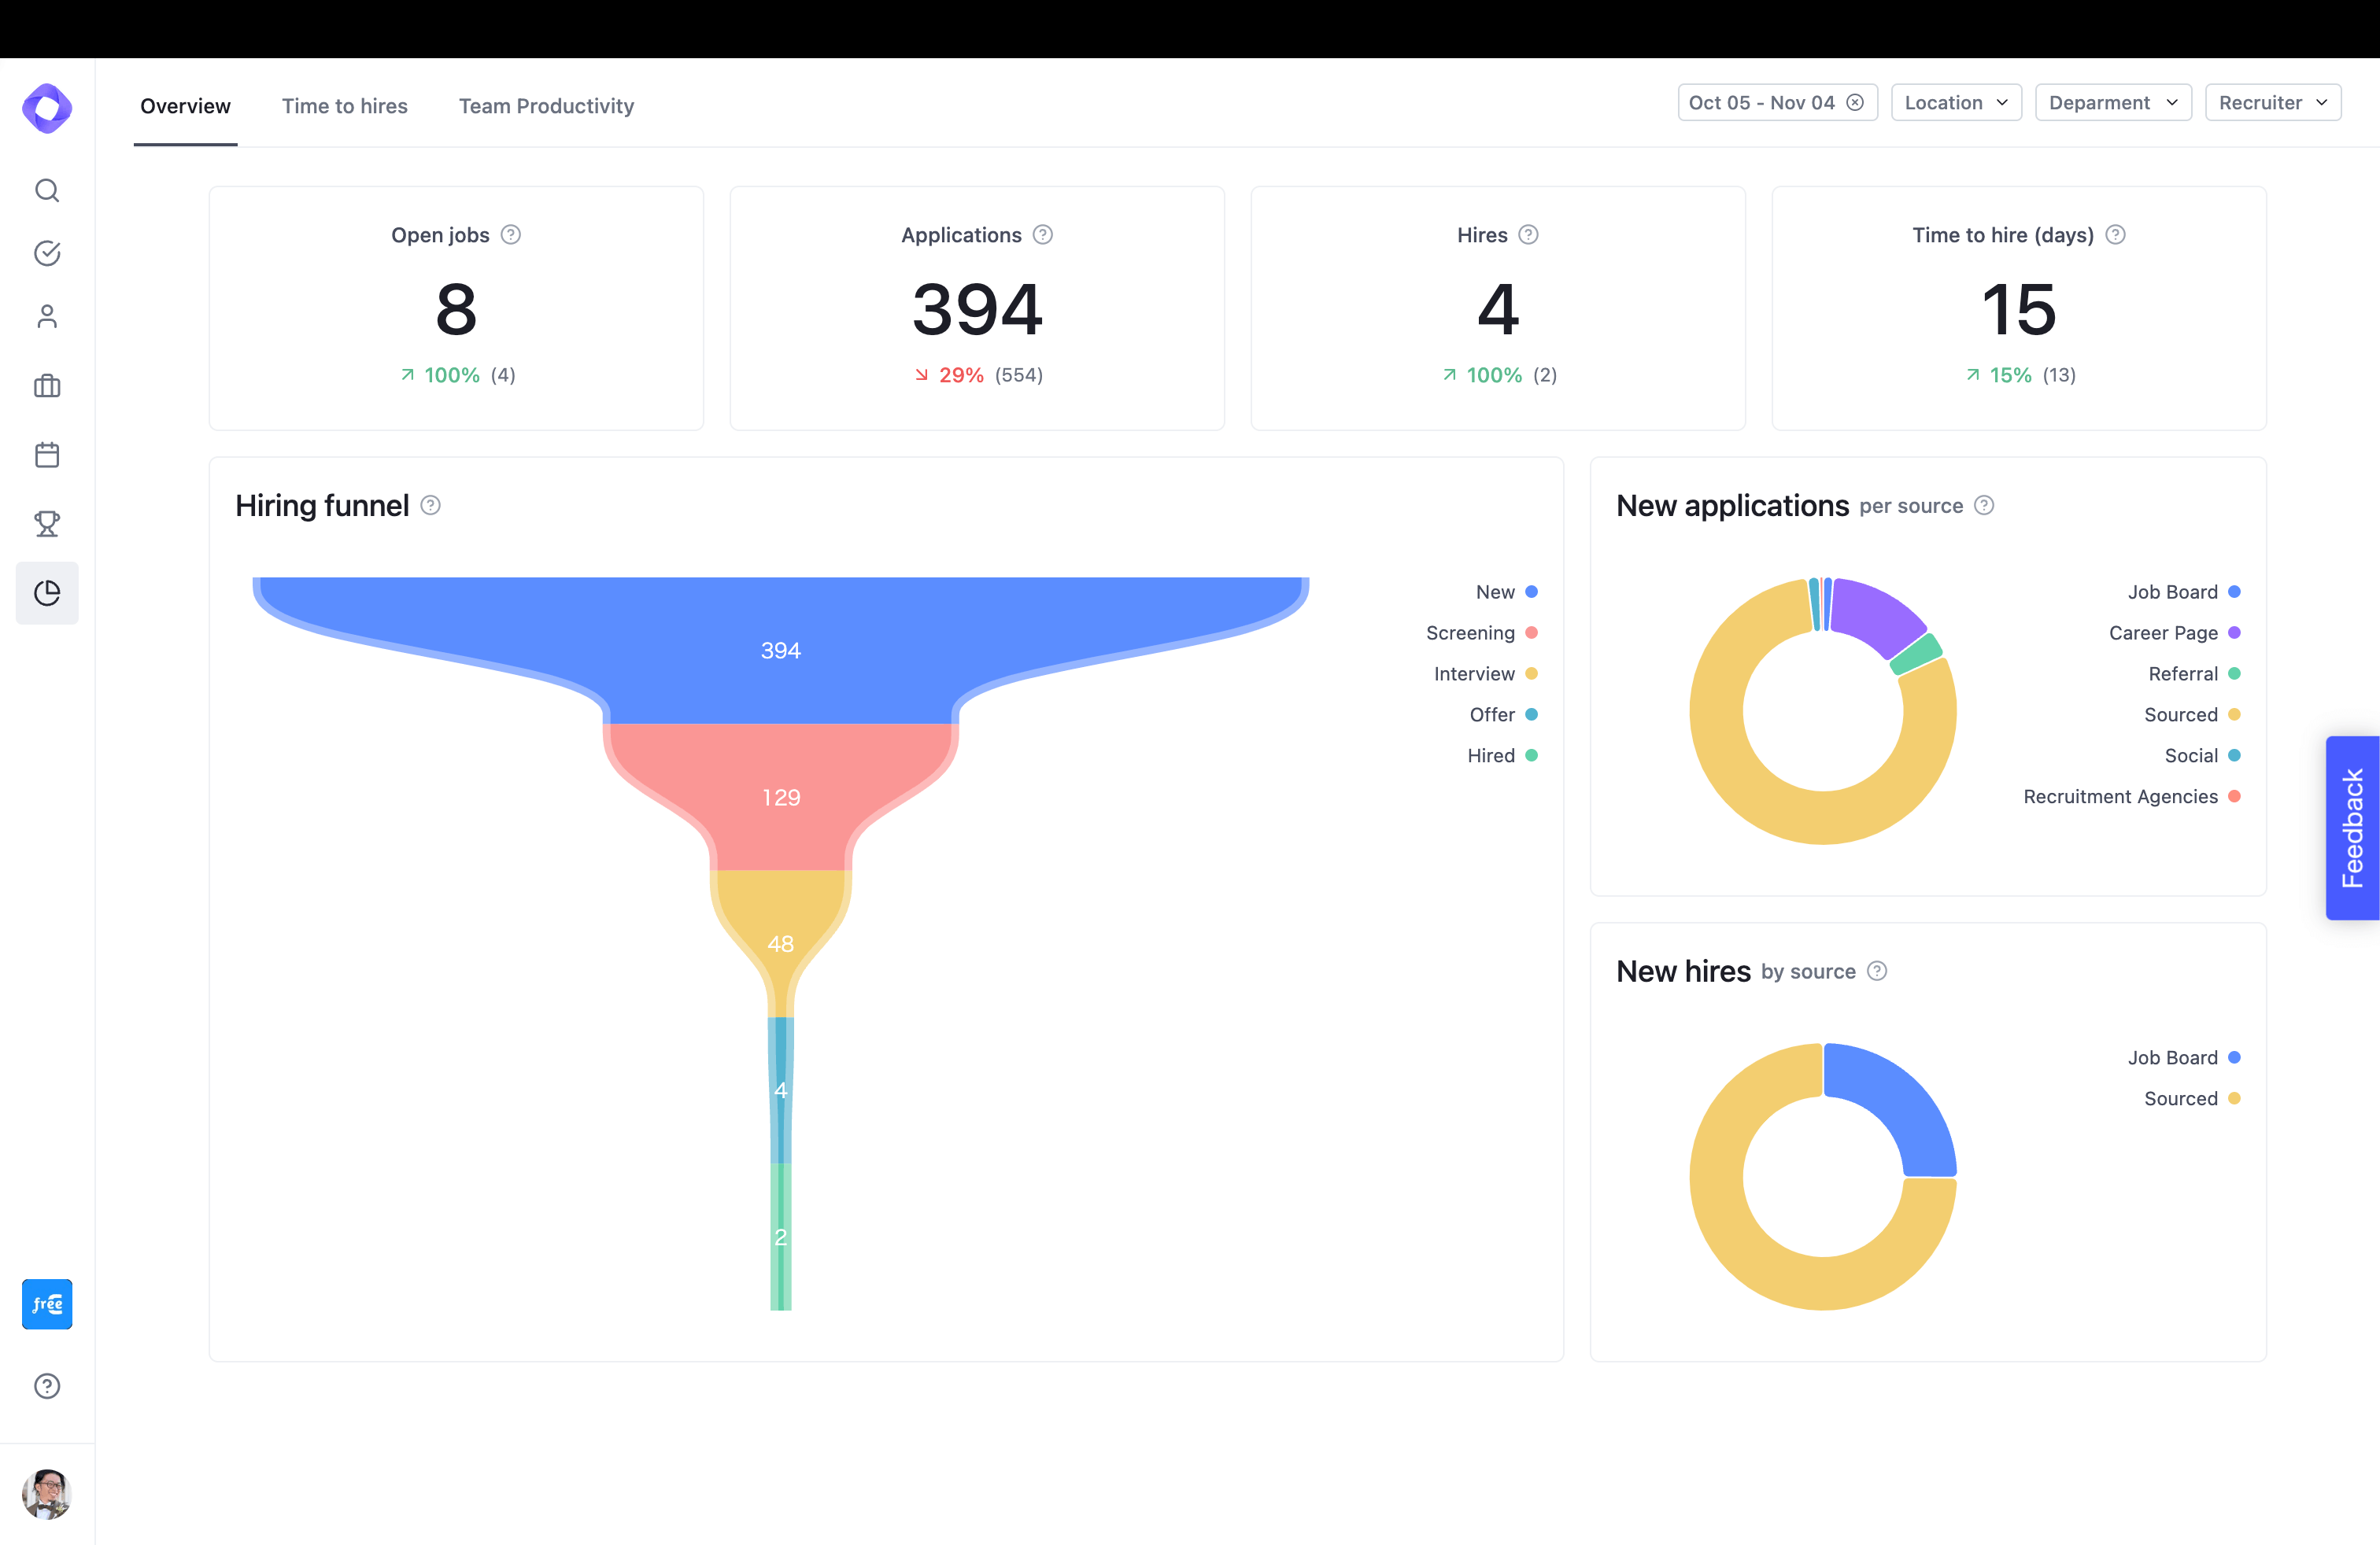Screen dimensions: 2380x1545
Task: Open the jobs briefcase icon in sidebar
Action: pyautogui.click(x=47, y=385)
